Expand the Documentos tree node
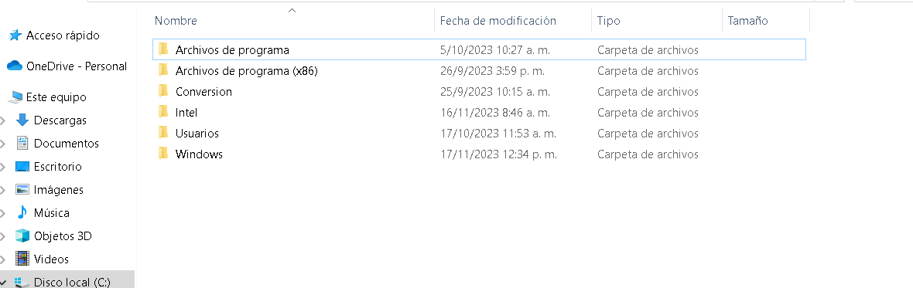Viewport: 913px width, 288px height. click(4, 144)
